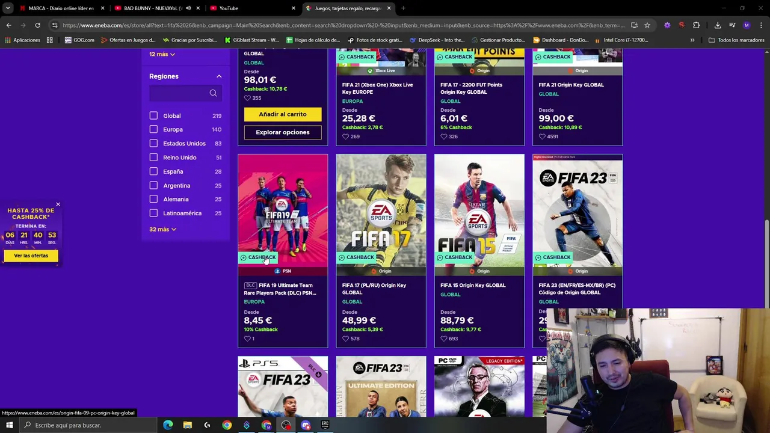Open the browser downloads icon
The width and height of the screenshot is (770, 433).
click(718, 25)
